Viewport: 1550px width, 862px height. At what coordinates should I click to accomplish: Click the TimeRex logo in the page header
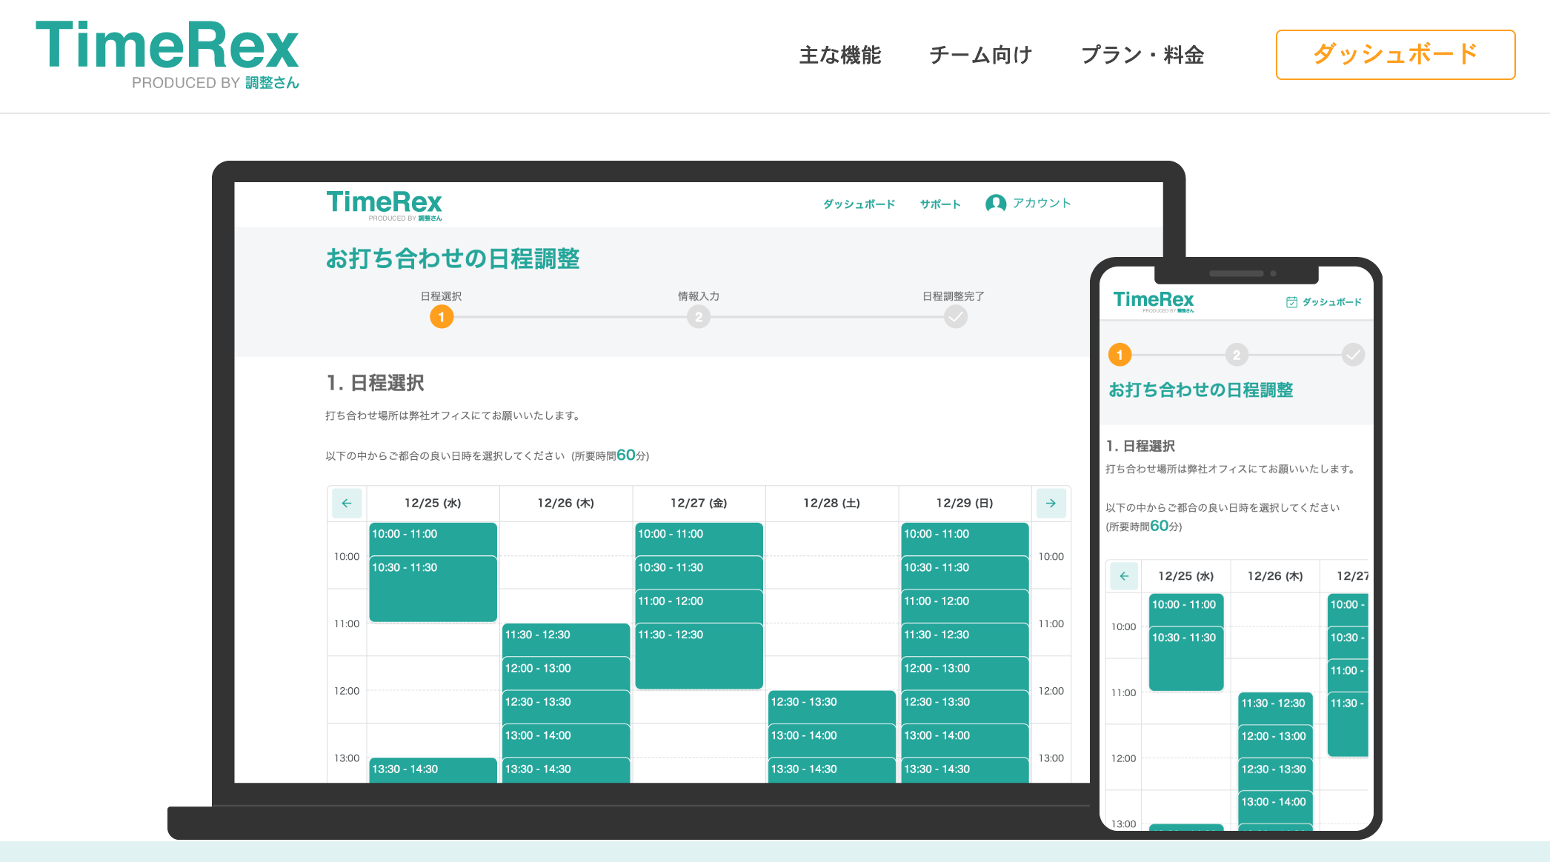[167, 56]
